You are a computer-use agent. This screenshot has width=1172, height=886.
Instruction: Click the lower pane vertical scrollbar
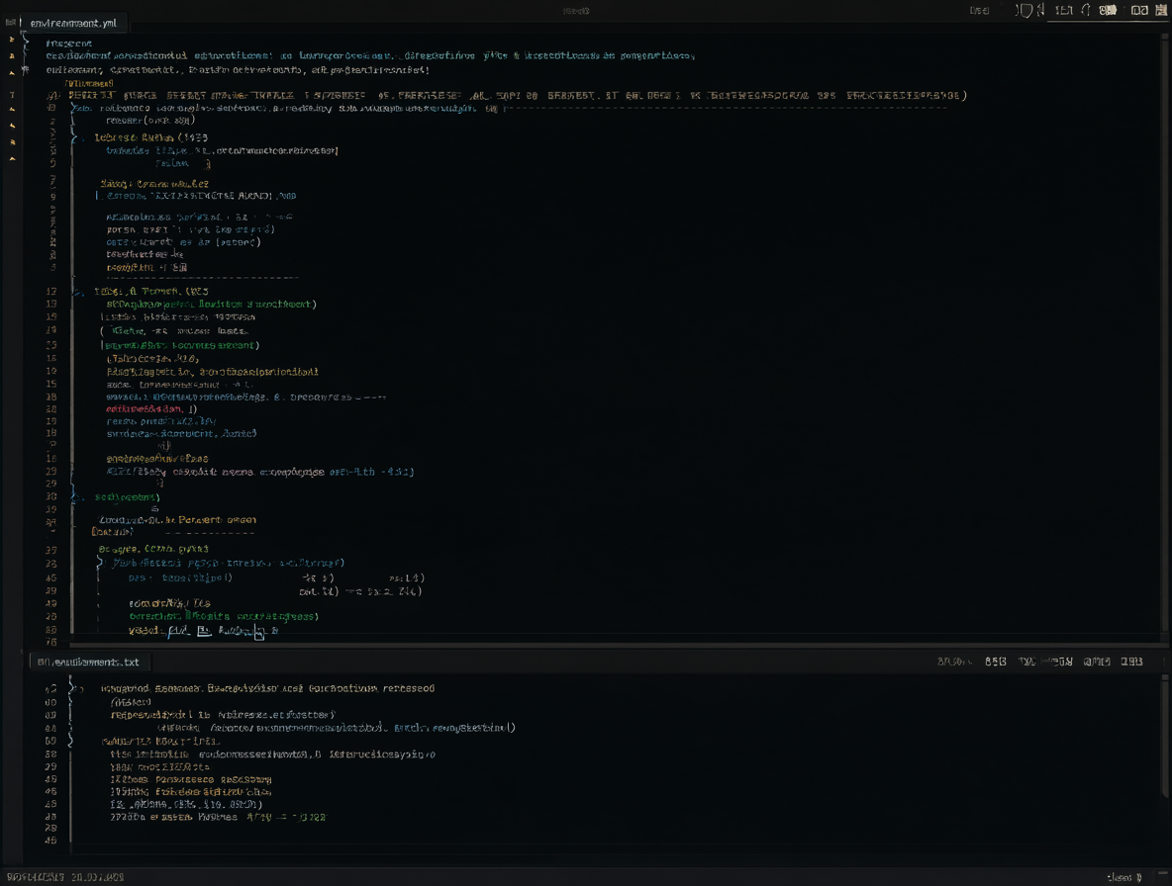[1165, 736]
